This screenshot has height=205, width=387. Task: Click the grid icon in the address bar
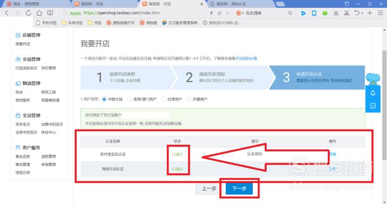coord(219,13)
